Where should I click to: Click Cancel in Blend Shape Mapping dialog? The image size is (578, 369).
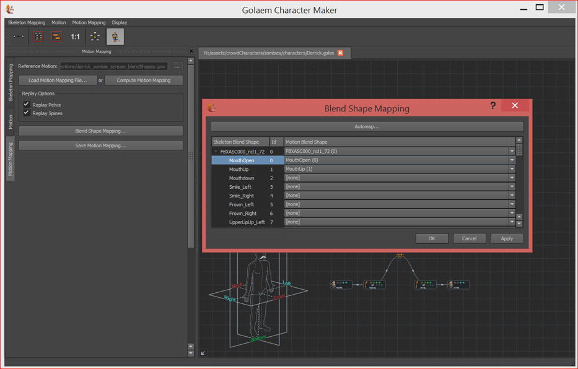(469, 238)
